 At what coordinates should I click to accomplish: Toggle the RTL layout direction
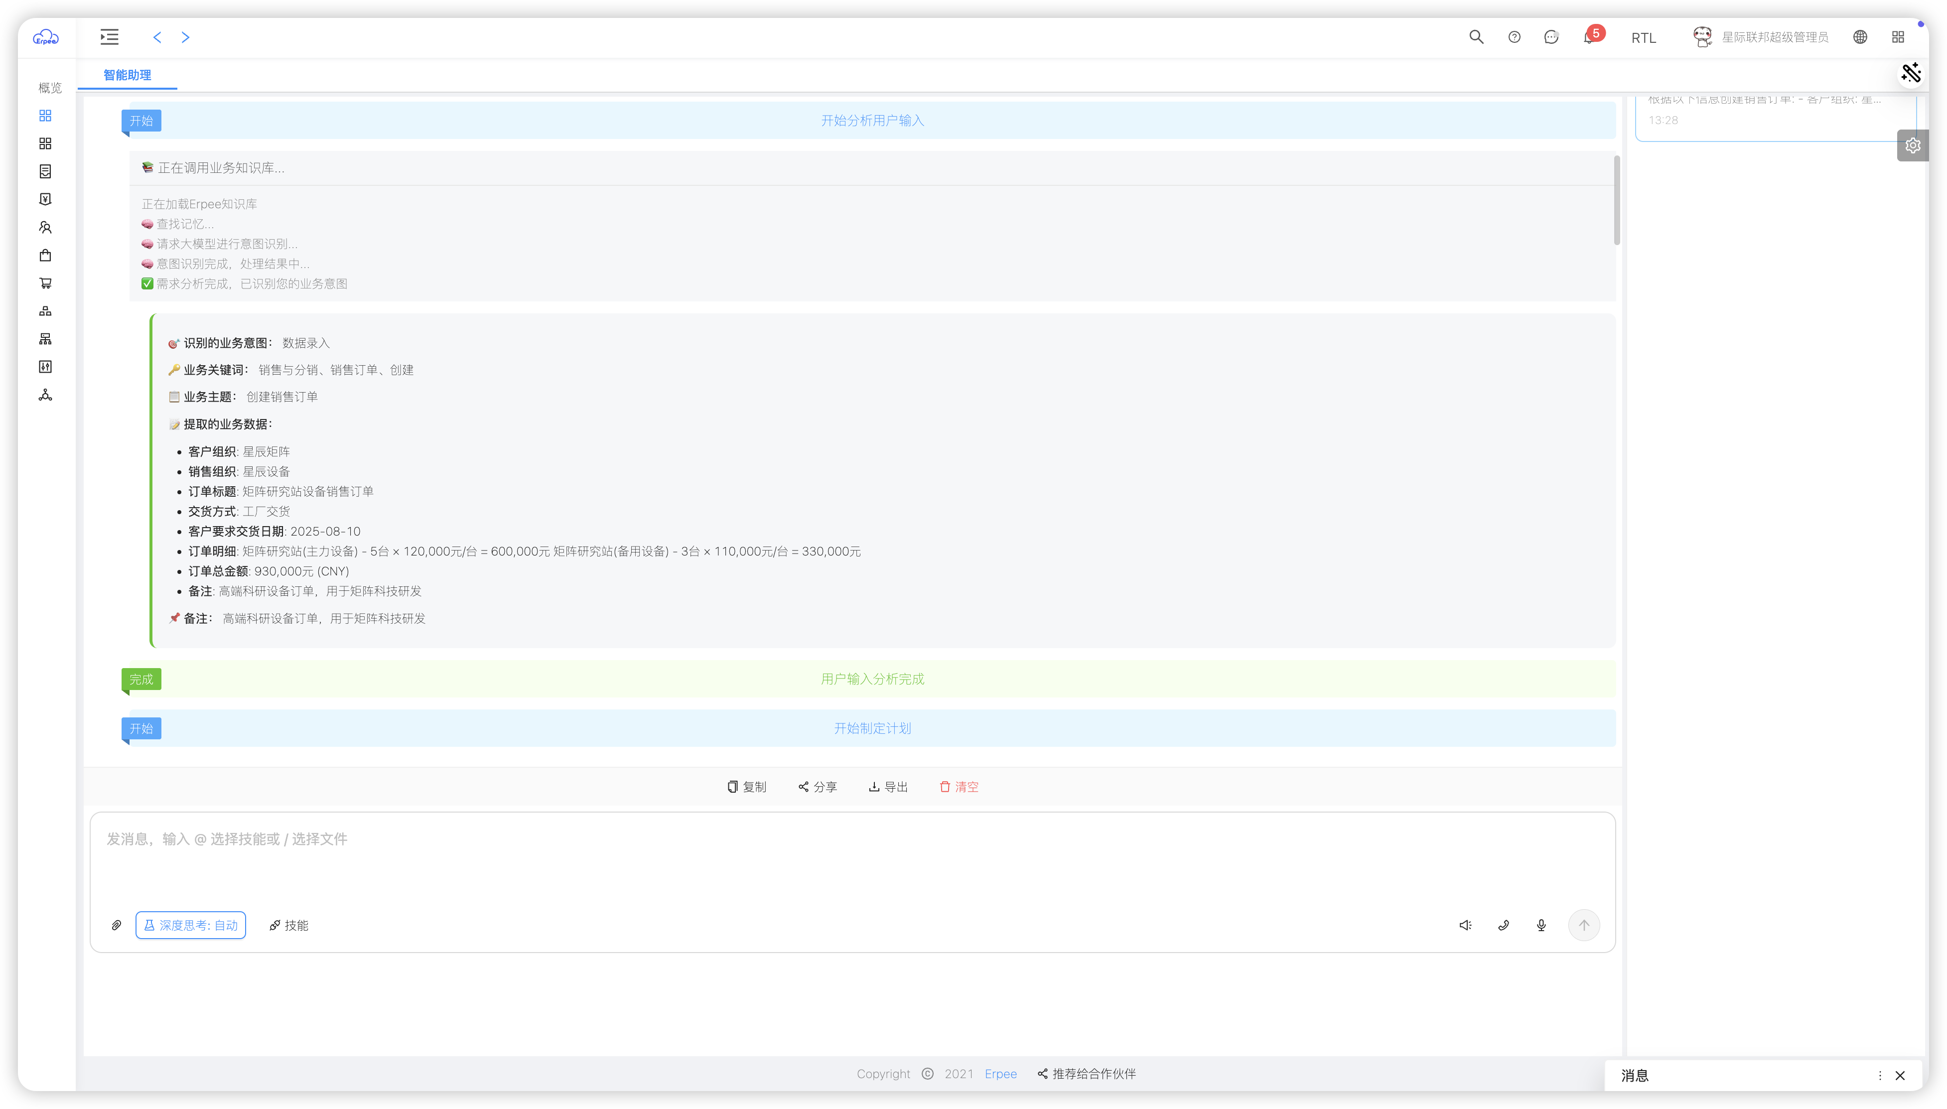tap(1643, 38)
